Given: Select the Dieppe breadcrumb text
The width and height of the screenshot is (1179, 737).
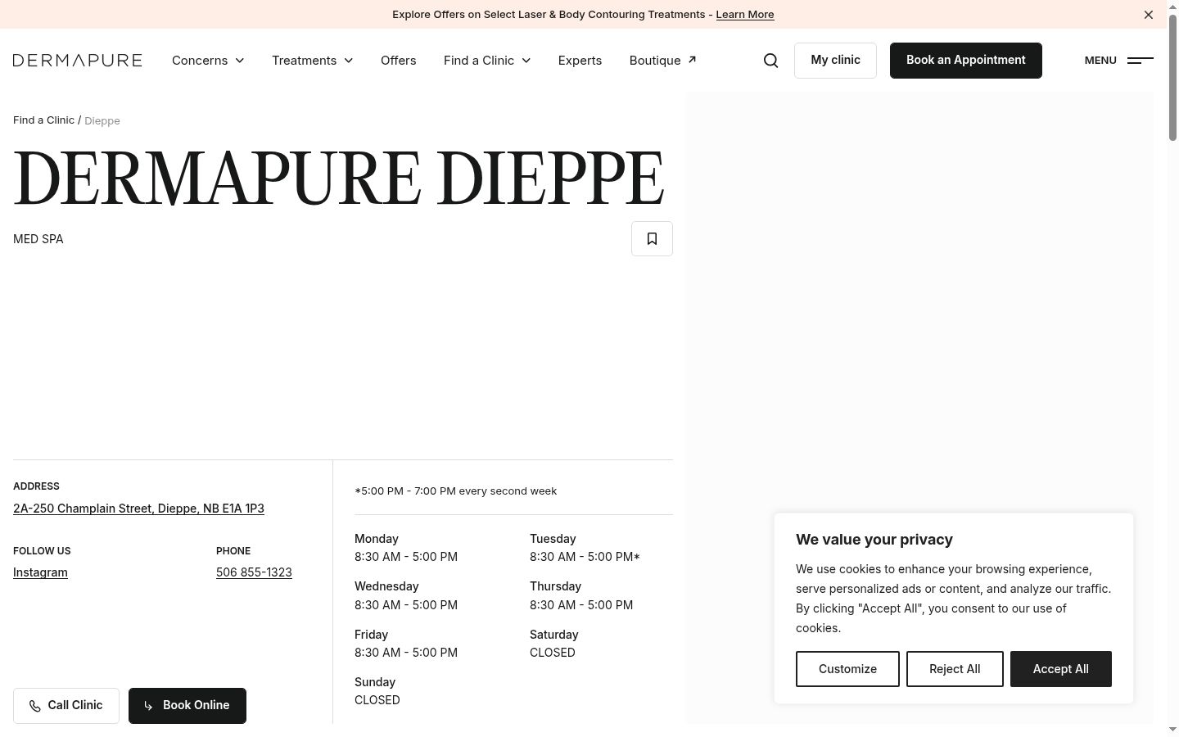Looking at the screenshot, I should click(x=102, y=121).
